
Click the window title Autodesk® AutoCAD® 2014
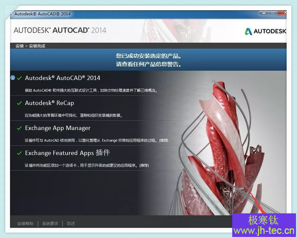(x=42, y=14)
